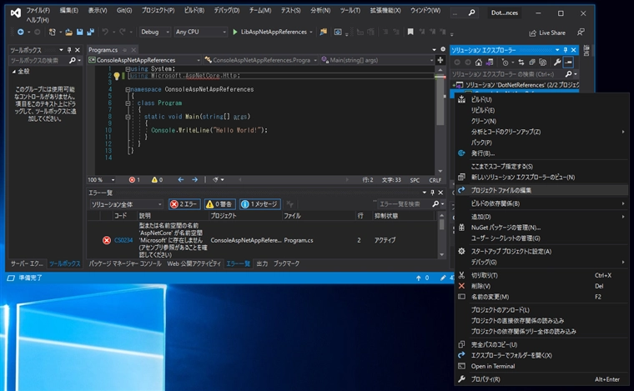Open the 'ソリューション全体' scope dropdown
Screen dimensions: 634x391
pyautogui.click(x=126, y=204)
